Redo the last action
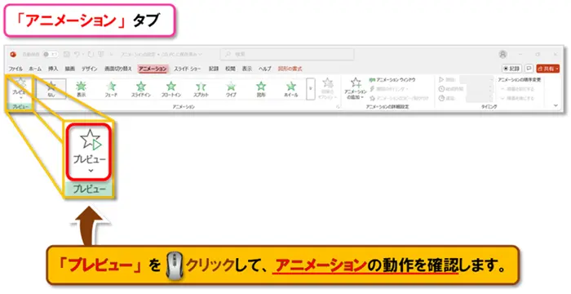Viewport: 571px width, 294px height. [x=91, y=55]
